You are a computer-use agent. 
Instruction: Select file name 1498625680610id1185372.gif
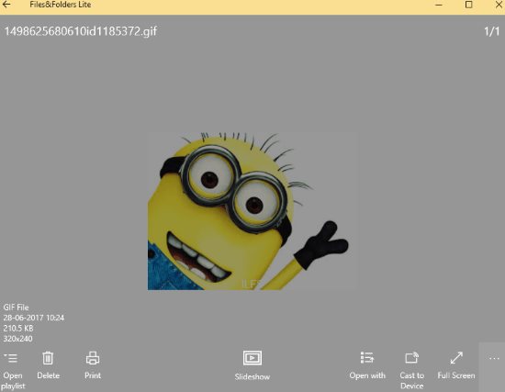tap(80, 31)
